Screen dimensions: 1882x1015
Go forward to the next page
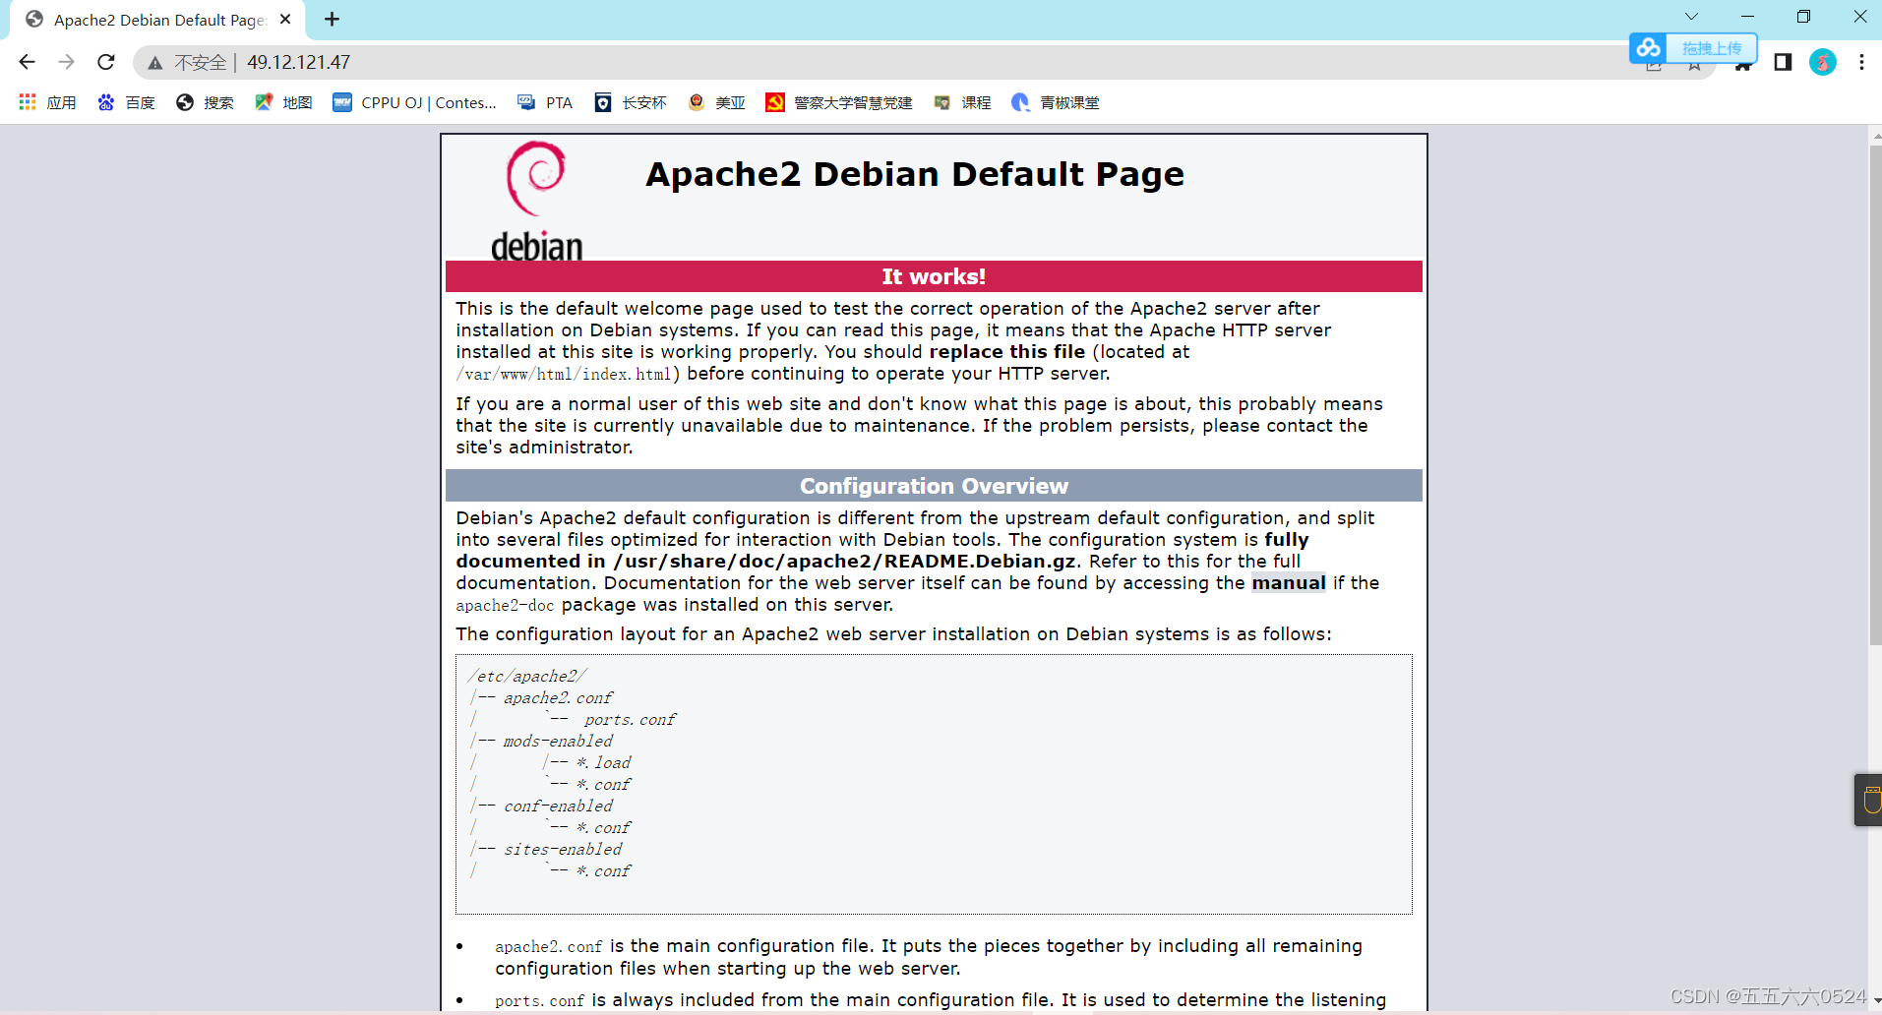66,62
